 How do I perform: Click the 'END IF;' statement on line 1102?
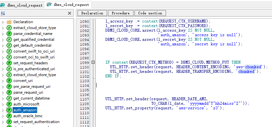[113, 76]
